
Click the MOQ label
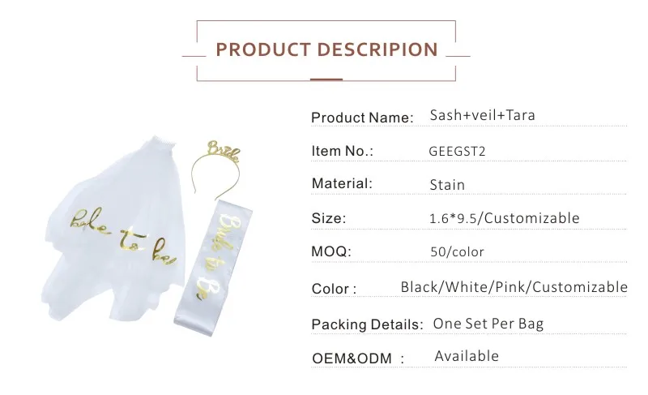331,251
